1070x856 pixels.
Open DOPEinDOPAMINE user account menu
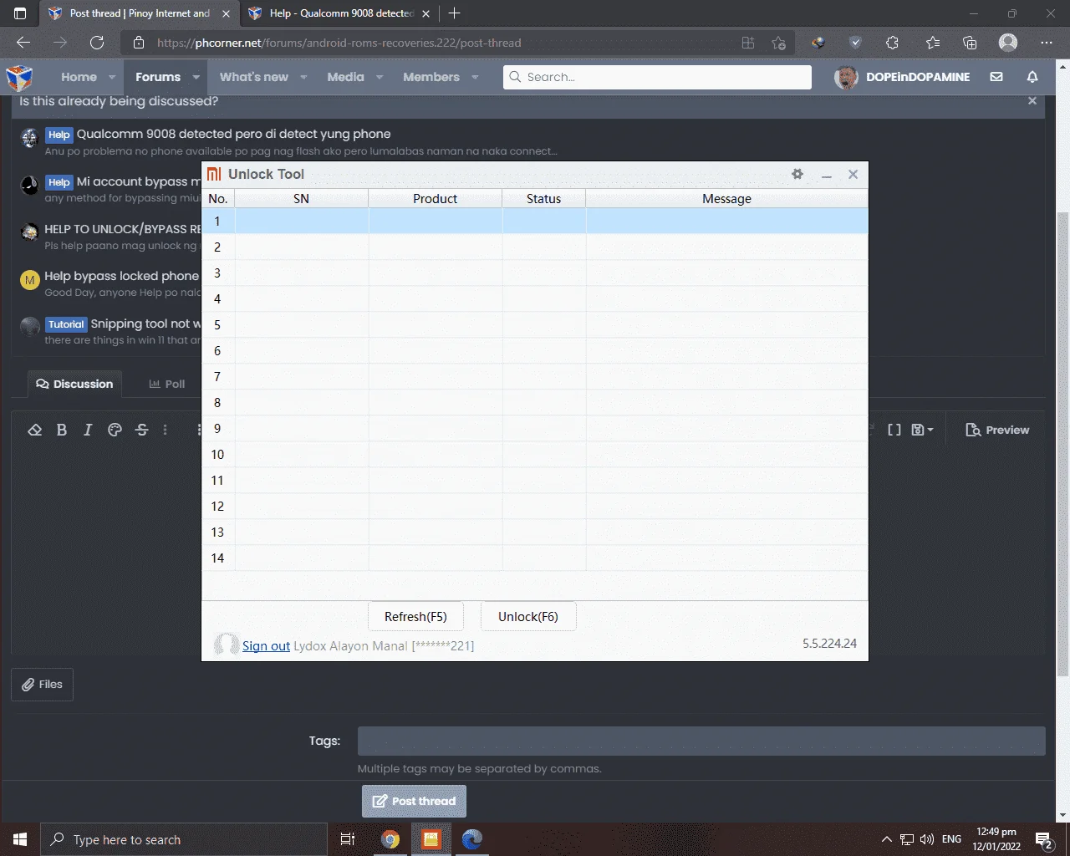[903, 77]
